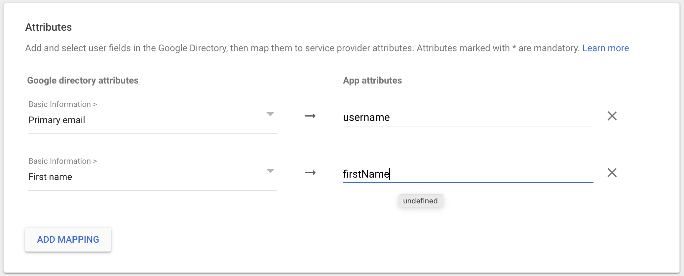Click into the firstName app attribute field

[x=468, y=174]
